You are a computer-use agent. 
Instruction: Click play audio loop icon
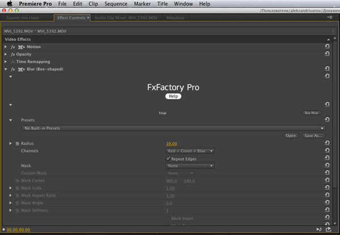[319, 229]
